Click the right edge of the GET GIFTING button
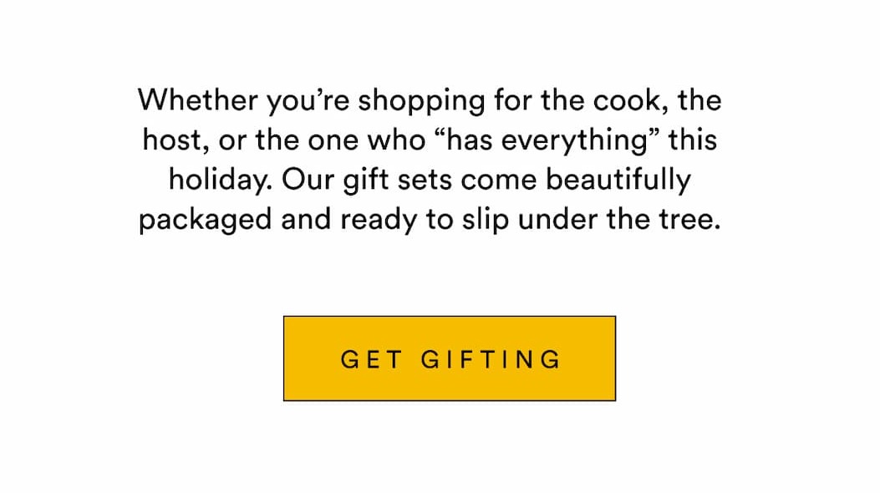The image size is (880, 493). 610,358
